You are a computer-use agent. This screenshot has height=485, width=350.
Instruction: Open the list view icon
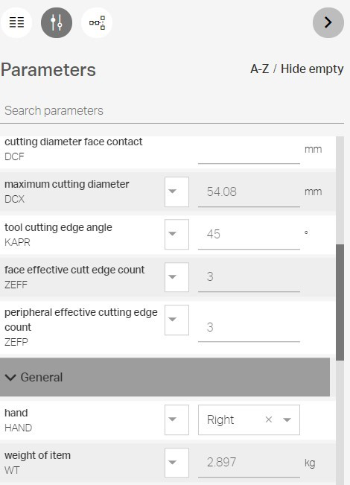16,22
